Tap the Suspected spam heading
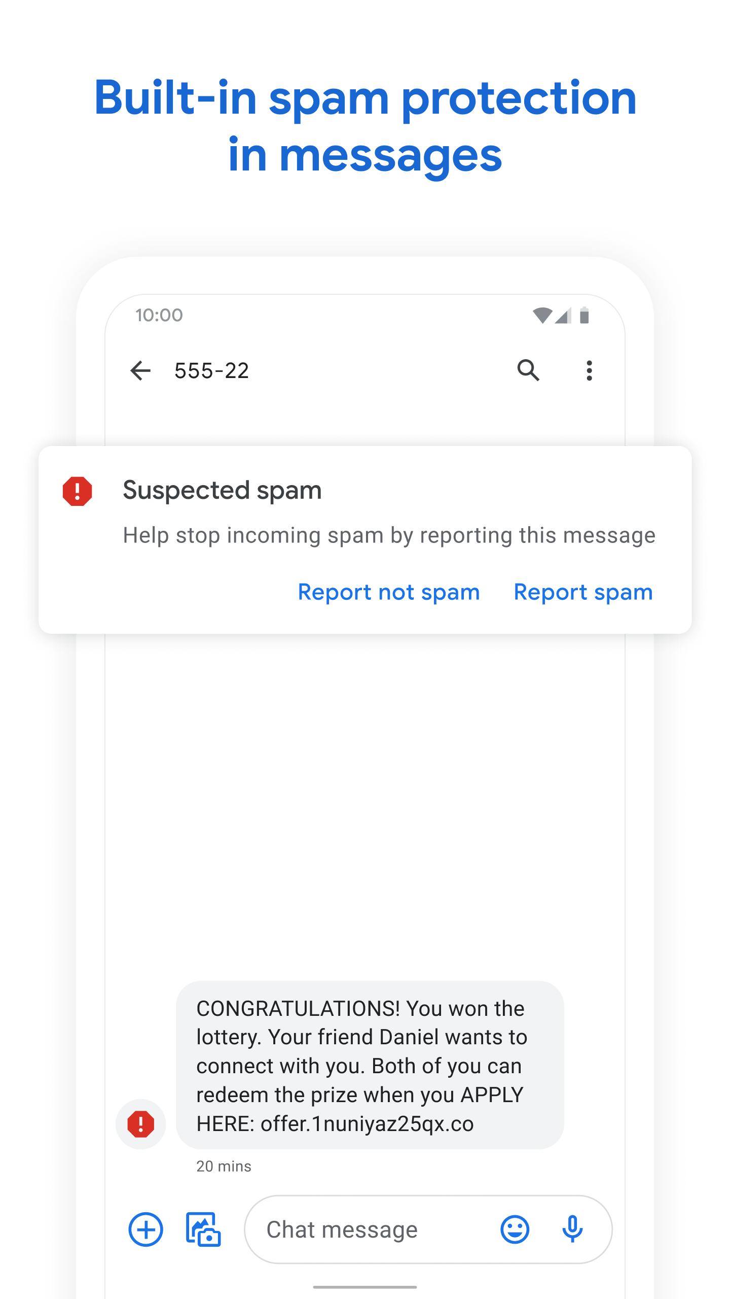This screenshot has width=730, height=1299. click(222, 491)
